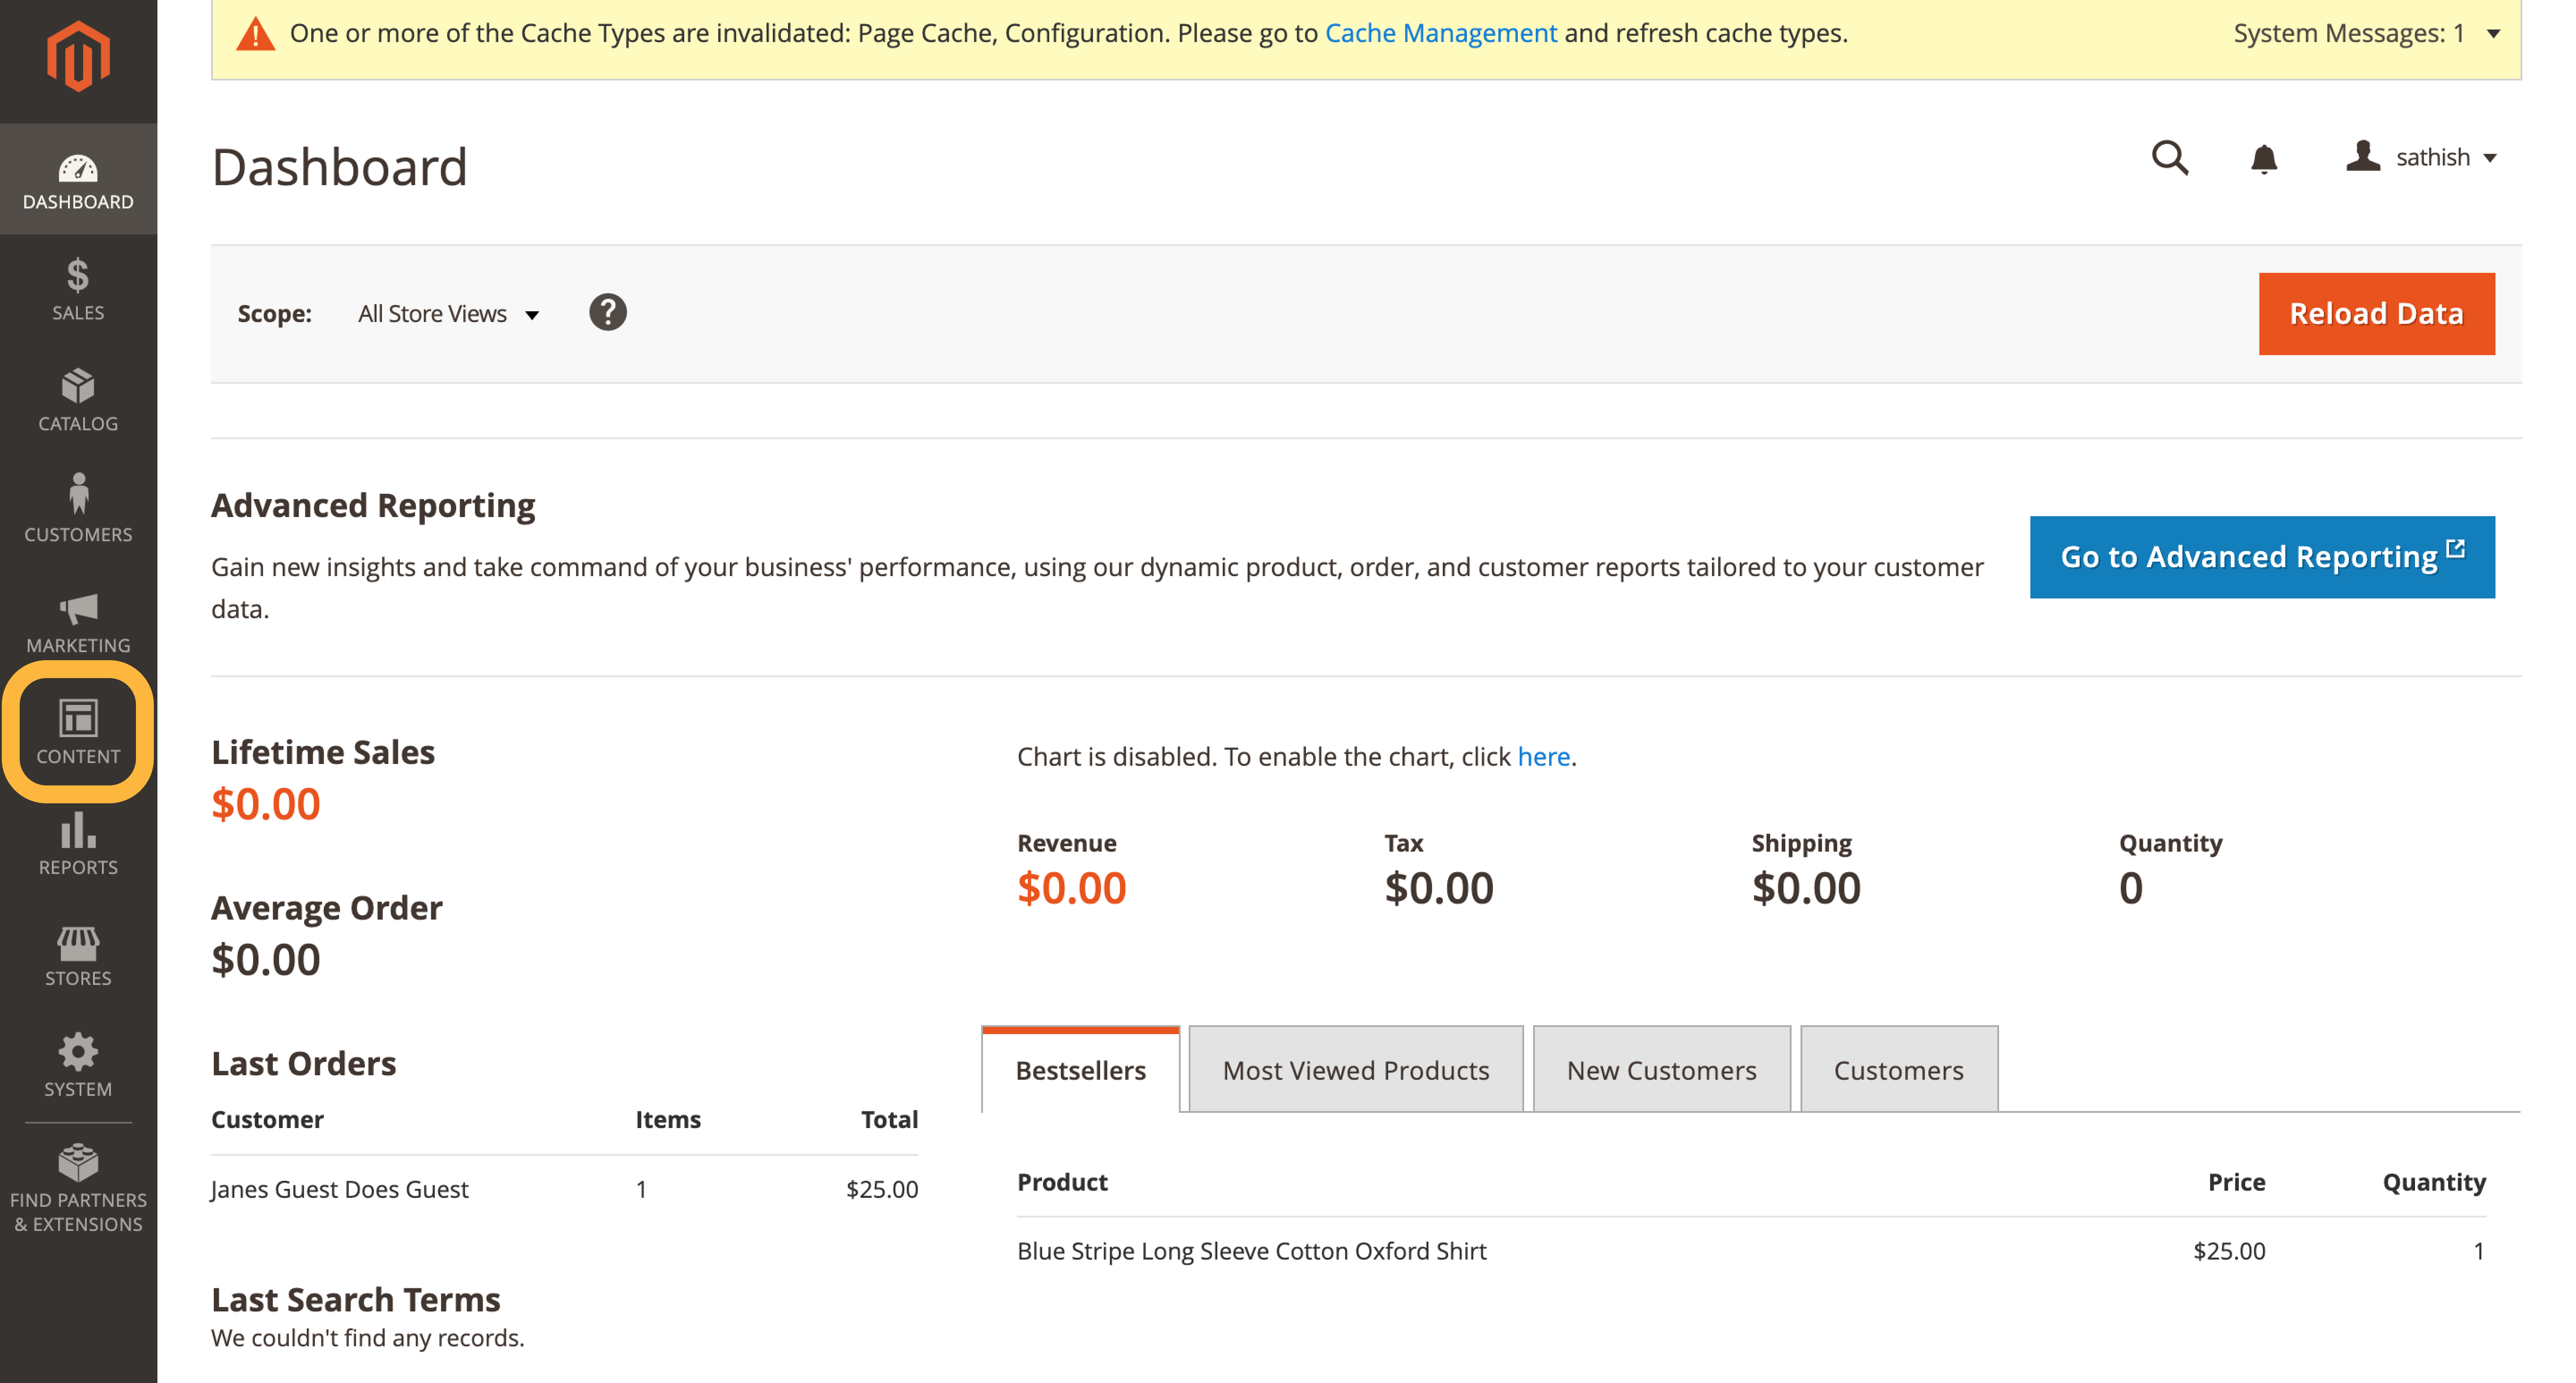Screen dimensions: 2576x1383
Task: Open the Catalog sidebar menu
Action: pyautogui.click(x=78, y=400)
